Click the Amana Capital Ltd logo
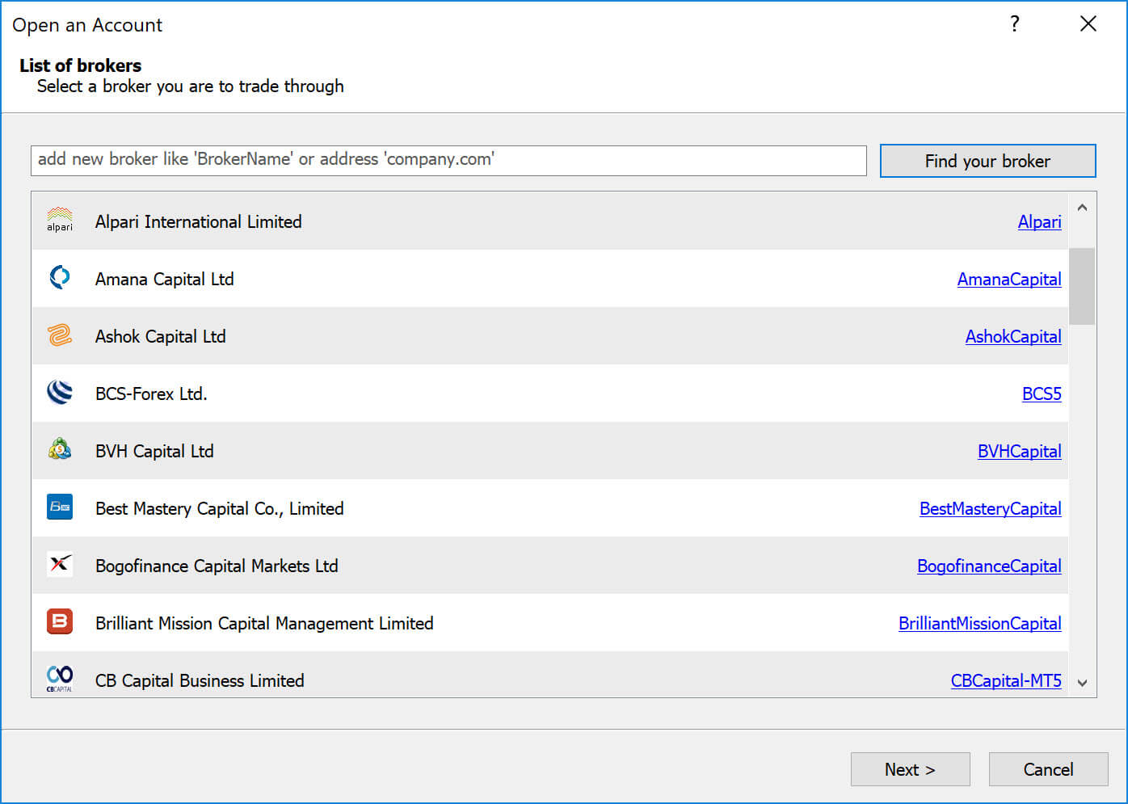This screenshot has width=1128, height=804. [60, 277]
